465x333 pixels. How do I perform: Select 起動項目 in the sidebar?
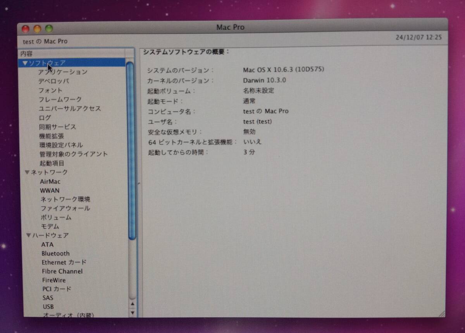tap(52, 163)
